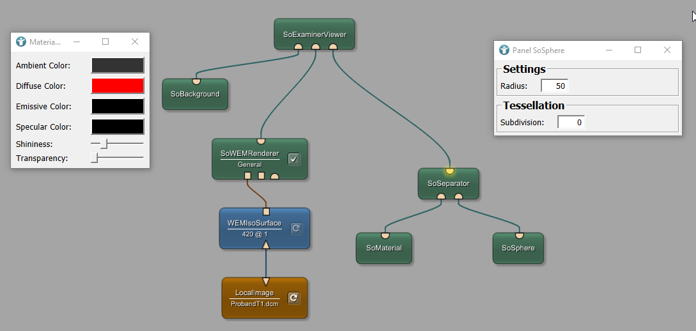Click the Material panel window icon
The height and width of the screenshot is (331, 696).
coord(21,42)
